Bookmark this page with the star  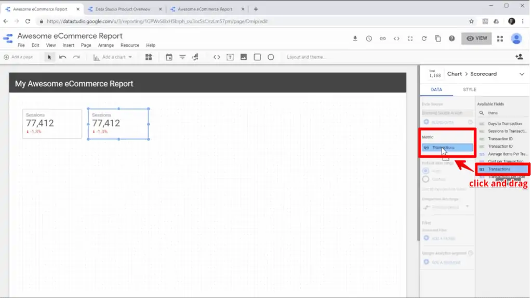(471, 21)
